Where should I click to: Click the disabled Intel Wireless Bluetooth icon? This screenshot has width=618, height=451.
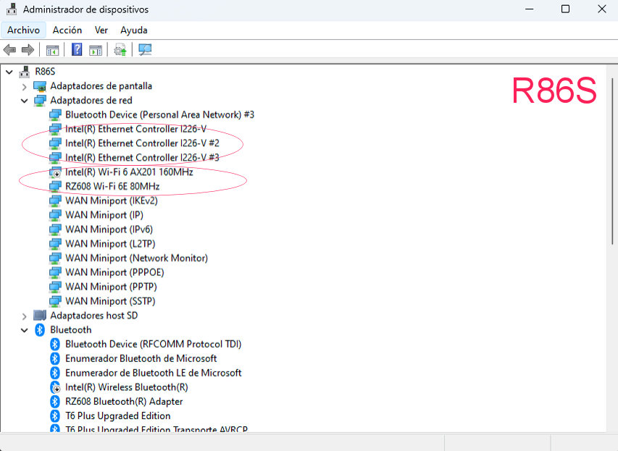(x=55, y=387)
